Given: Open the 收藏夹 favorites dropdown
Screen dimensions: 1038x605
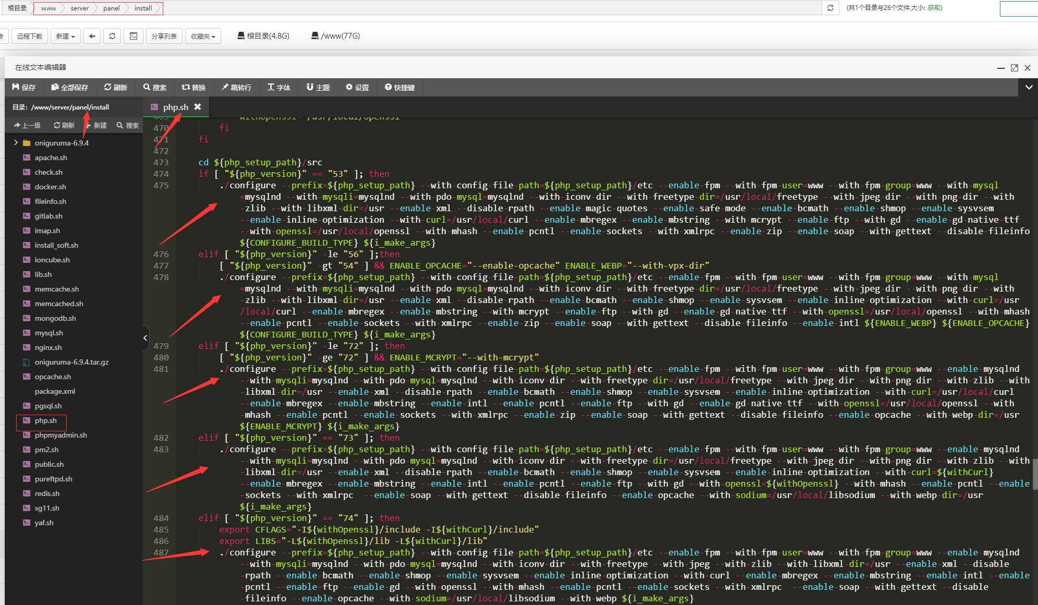Looking at the screenshot, I should [x=203, y=36].
